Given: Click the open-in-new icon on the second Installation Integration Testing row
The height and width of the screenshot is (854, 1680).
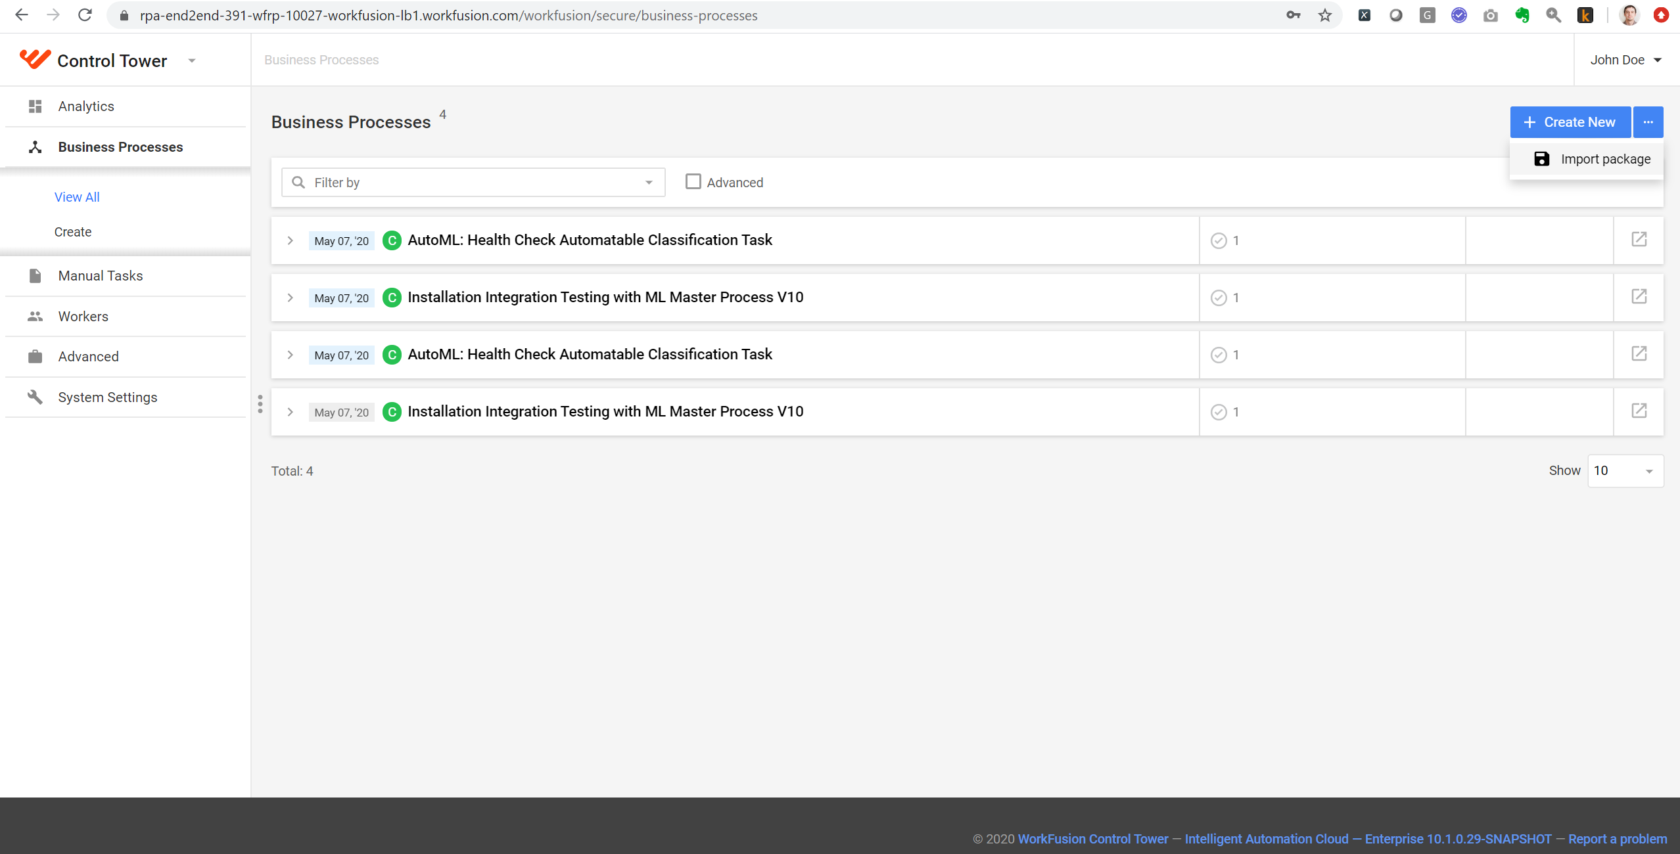Looking at the screenshot, I should 1639,411.
